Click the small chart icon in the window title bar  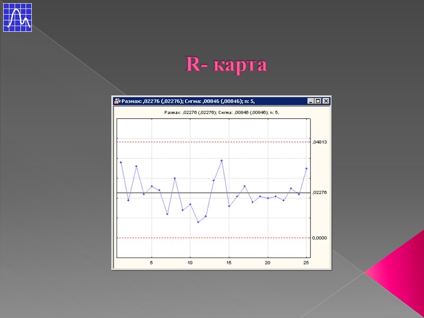coord(118,100)
